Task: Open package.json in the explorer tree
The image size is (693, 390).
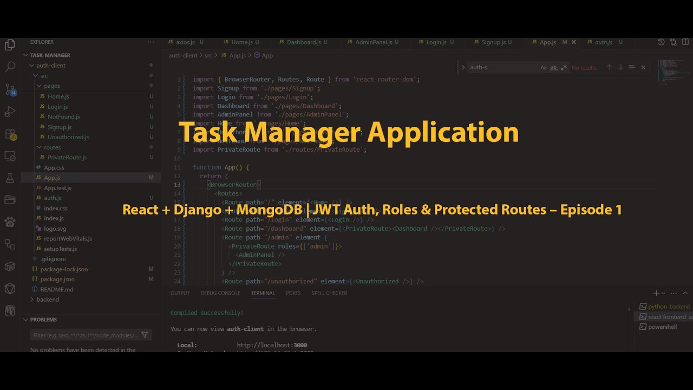Action: click(x=57, y=279)
